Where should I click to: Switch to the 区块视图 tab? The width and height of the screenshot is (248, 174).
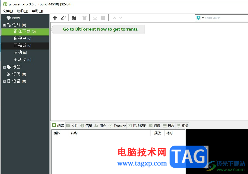coord(137,126)
